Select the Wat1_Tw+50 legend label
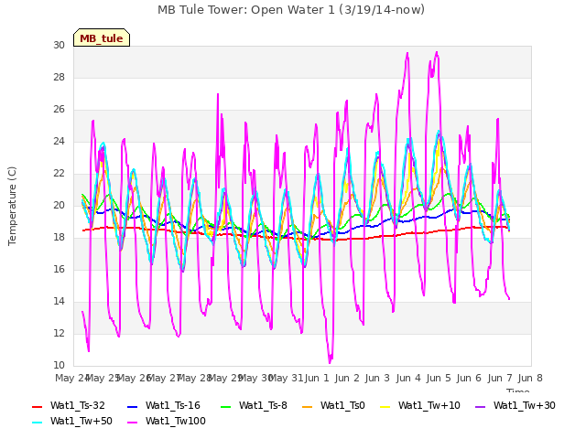 pyautogui.click(x=81, y=421)
